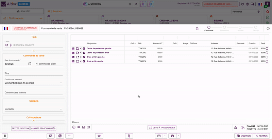Click the lock icon in order header

[197, 29]
